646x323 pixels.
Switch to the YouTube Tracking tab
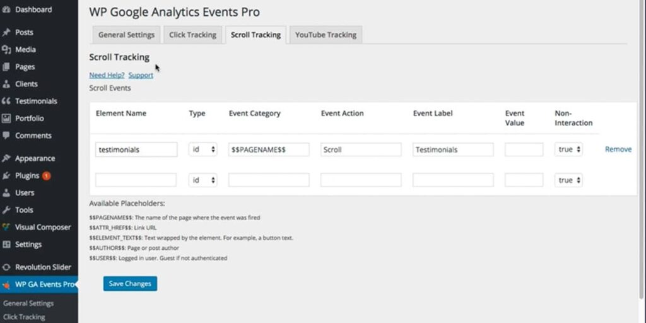tap(326, 35)
